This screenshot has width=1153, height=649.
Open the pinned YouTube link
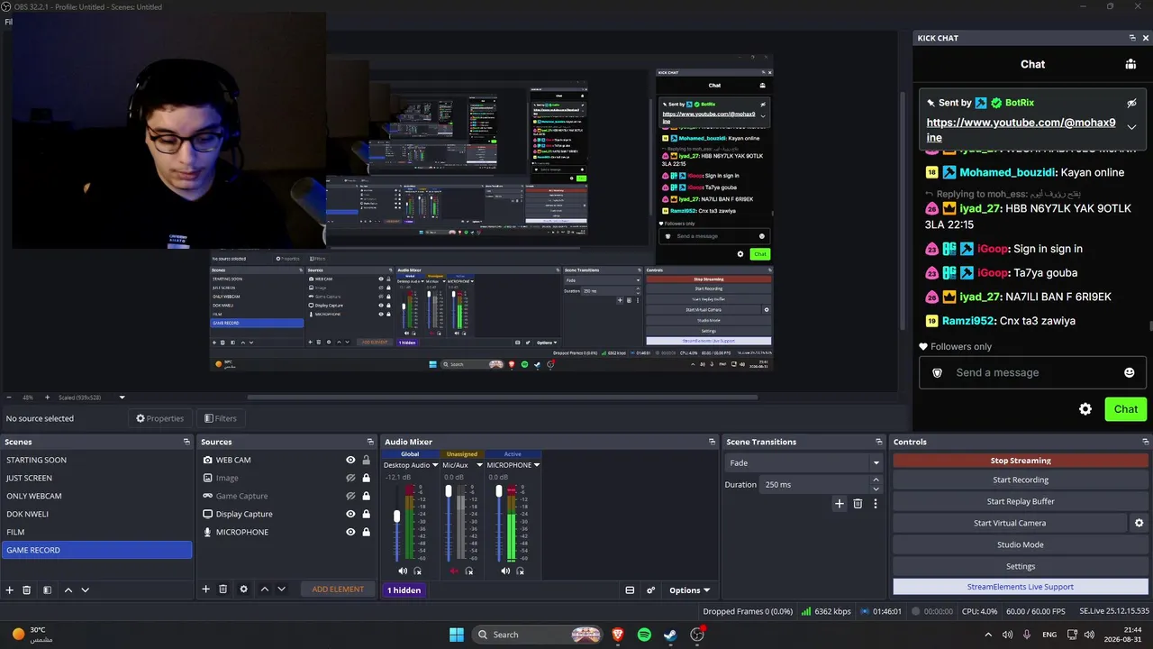[1021, 130]
